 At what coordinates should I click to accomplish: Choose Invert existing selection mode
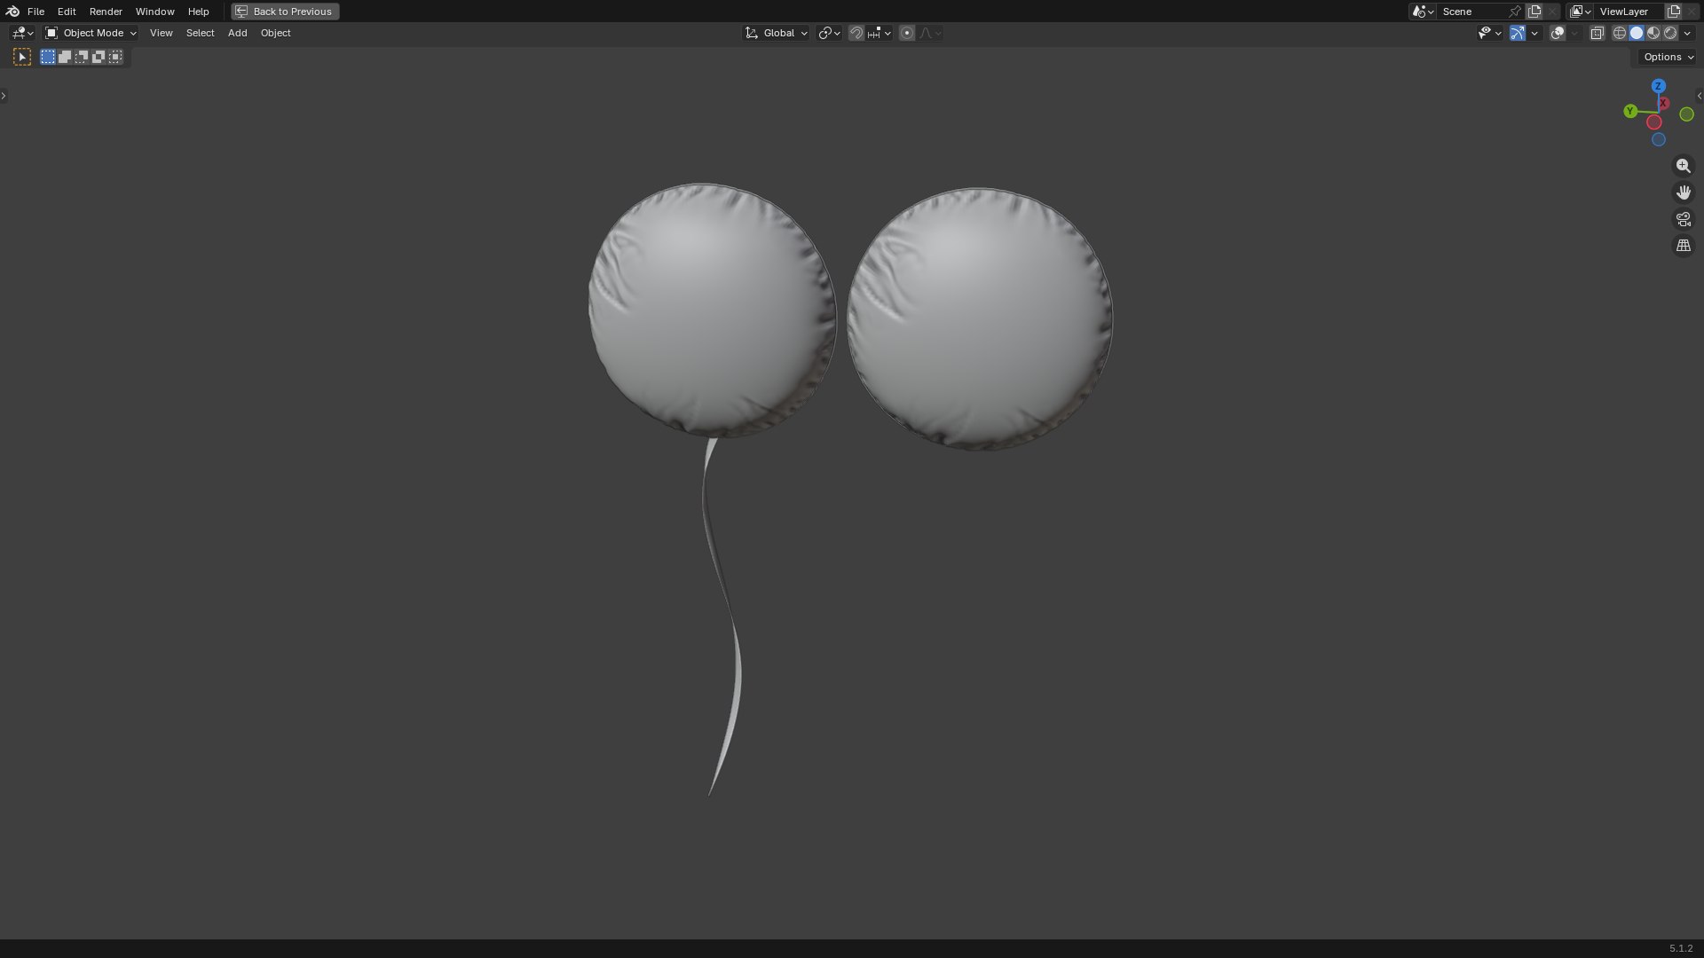99,57
